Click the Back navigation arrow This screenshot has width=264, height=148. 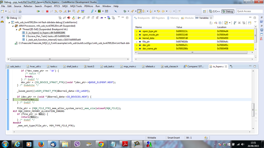click(x=163, y=11)
